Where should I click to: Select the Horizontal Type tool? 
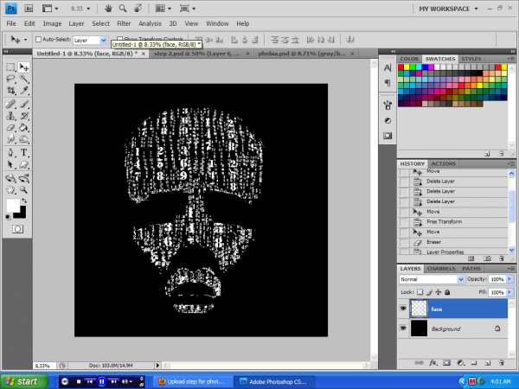coord(24,152)
